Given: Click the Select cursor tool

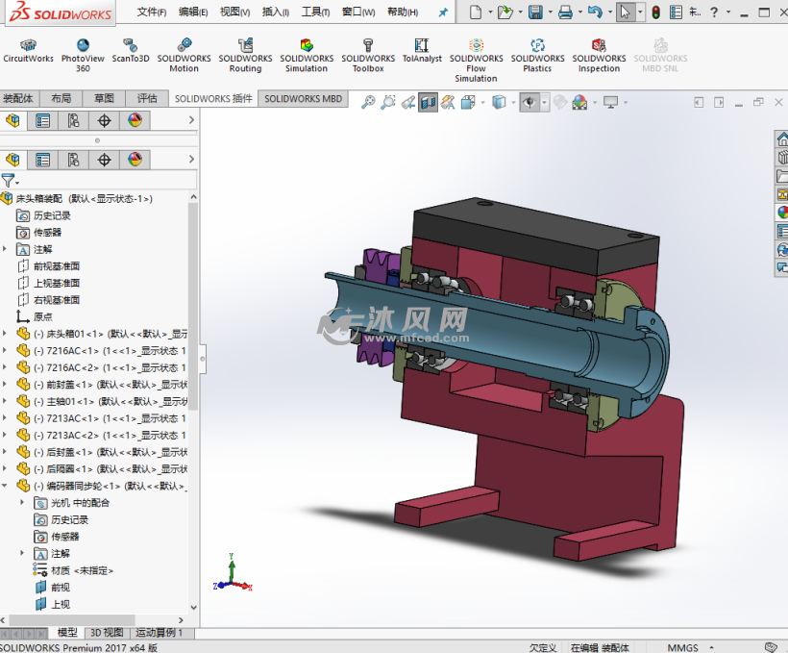Looking at the screenshot, I should tap(625, 13).
